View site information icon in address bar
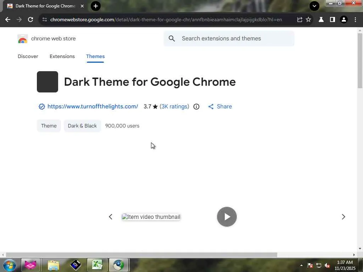The image size is (363, 272). click(45, 19)
